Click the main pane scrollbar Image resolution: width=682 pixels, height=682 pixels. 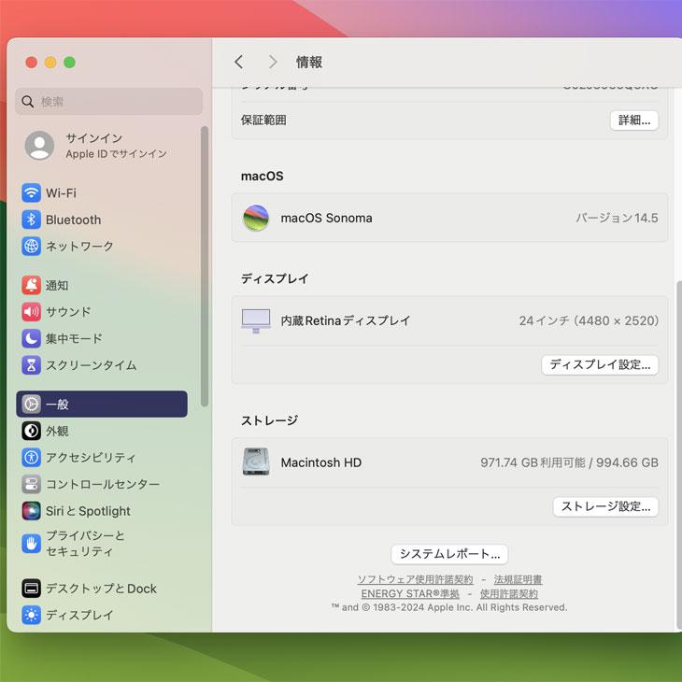pos(678,456)
